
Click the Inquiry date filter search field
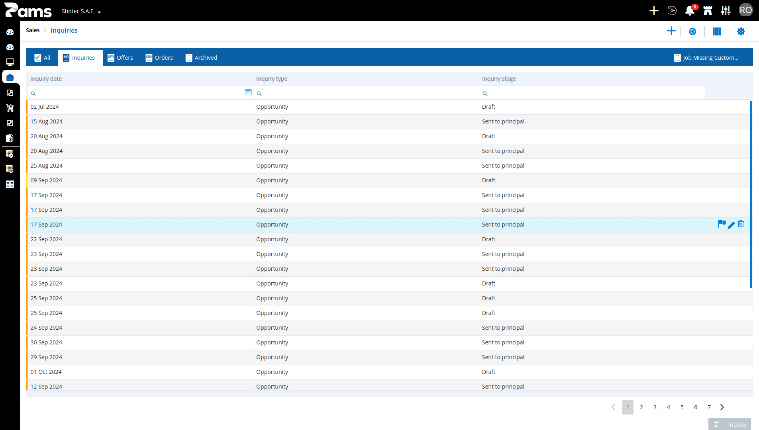[x=139, y=93]
